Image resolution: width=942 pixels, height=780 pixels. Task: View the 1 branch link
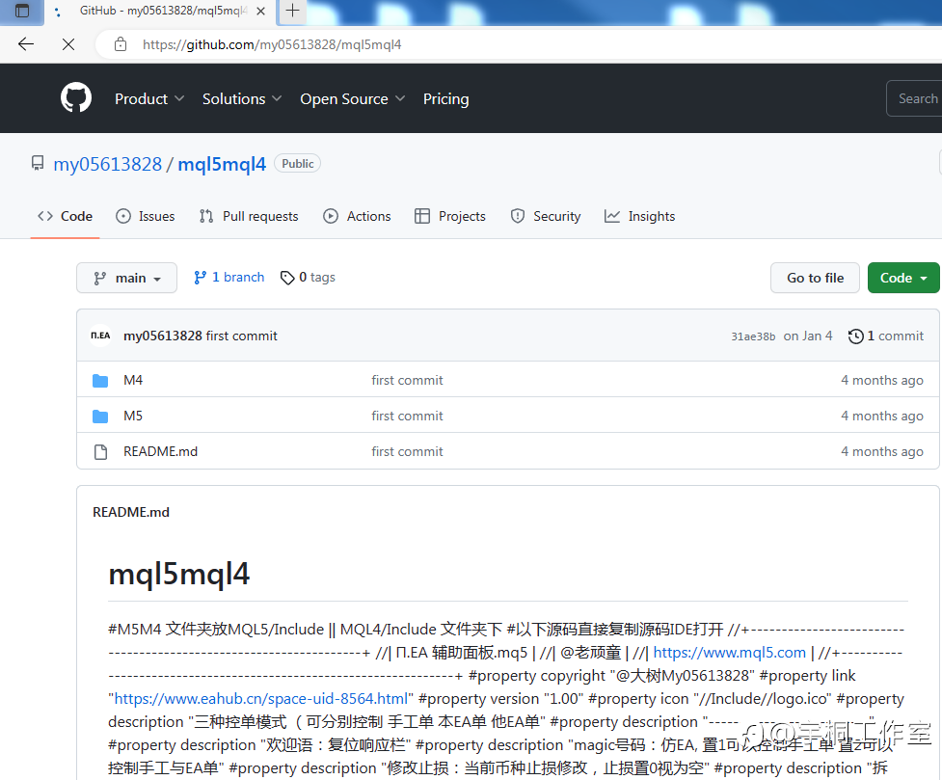point(229,277)
